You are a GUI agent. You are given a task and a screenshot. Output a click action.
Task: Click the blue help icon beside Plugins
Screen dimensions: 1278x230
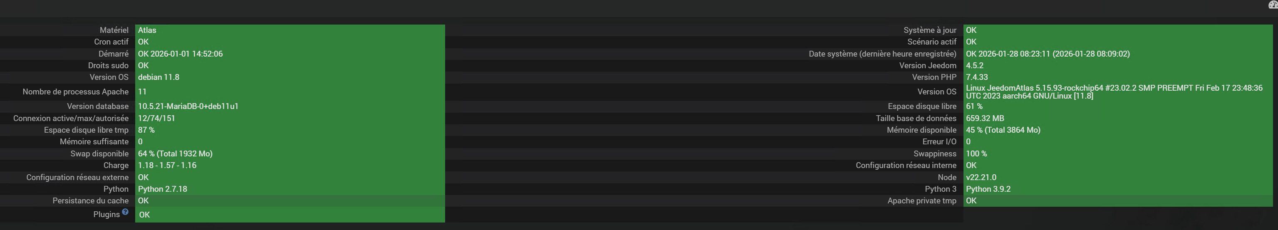(125, 212)
